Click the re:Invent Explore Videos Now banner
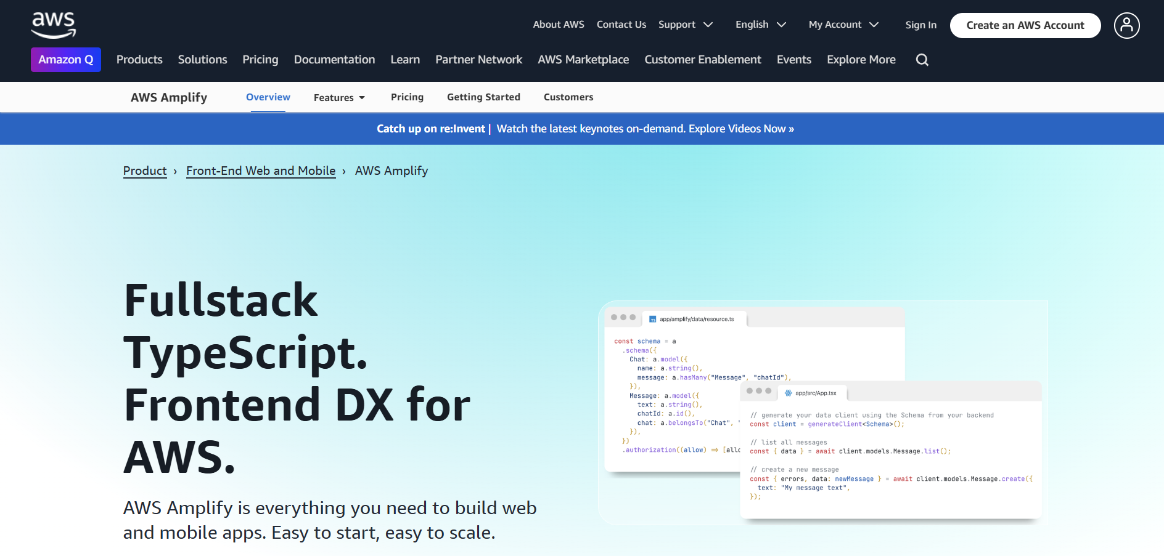The height and width of the screenshot is (556, 1164). [585, 129]
